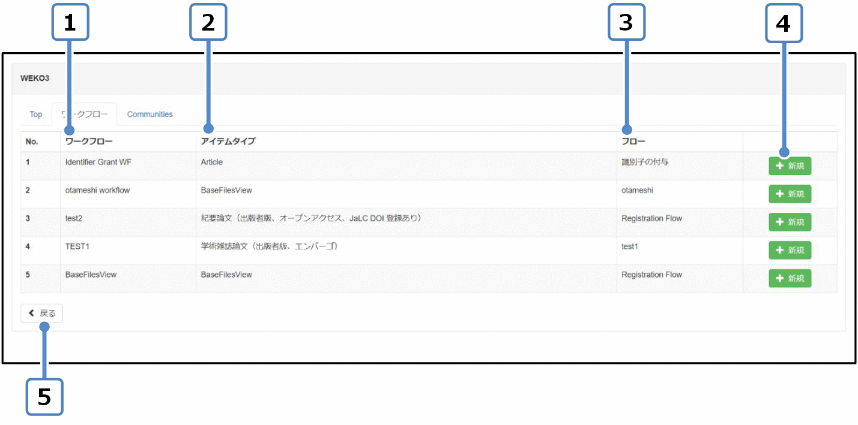Viewport: 858px width, 425px height.
Task: Select the Identifier Grant WF workflow name
Action: point(97,162)
